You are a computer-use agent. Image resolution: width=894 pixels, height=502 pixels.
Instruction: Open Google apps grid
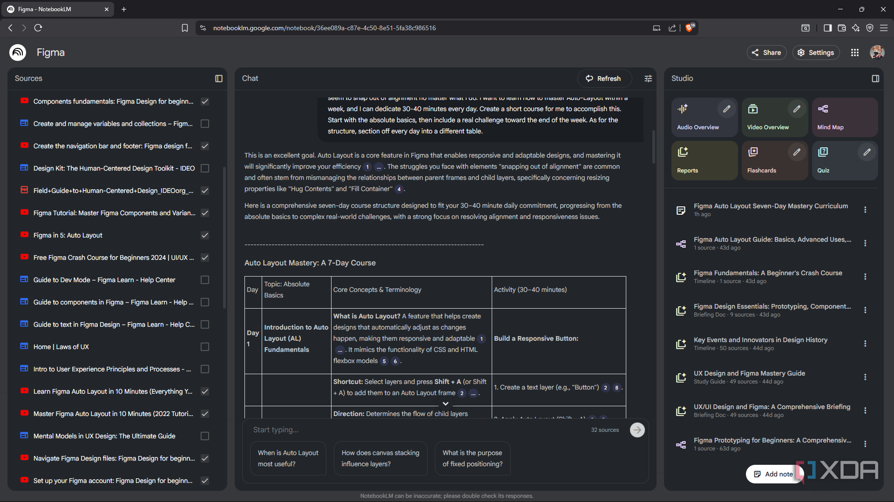click(855, 53)
